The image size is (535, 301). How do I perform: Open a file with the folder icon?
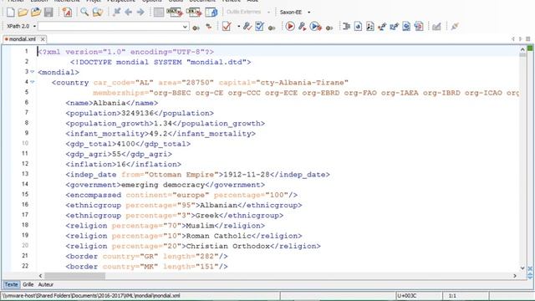click(x=23, y=13)
